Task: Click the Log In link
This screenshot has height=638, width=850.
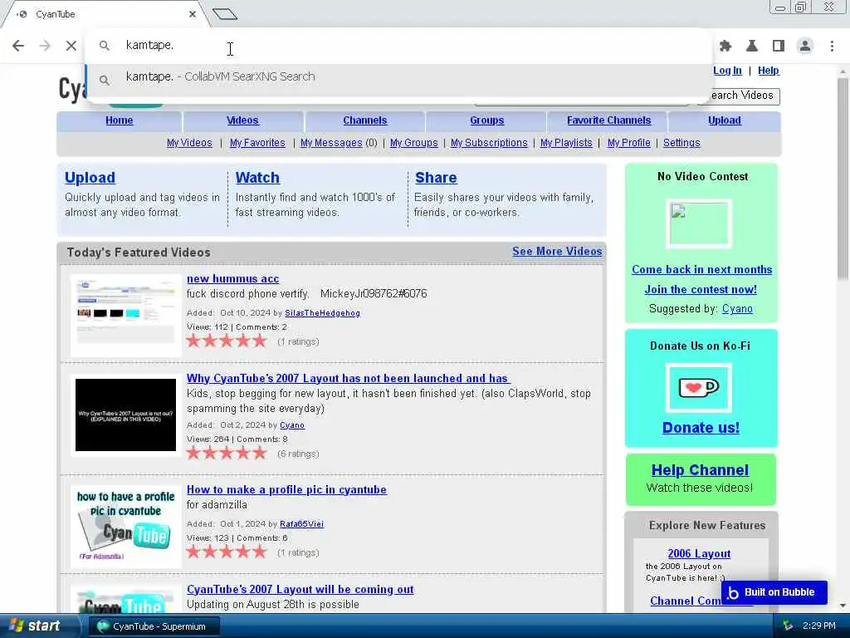Action: [727, 71]
